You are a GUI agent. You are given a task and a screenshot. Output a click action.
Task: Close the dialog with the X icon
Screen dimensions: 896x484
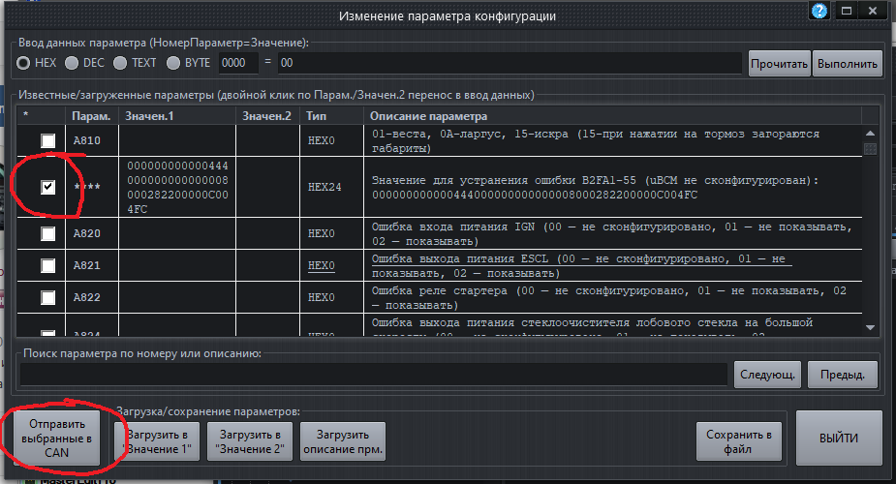875,12
